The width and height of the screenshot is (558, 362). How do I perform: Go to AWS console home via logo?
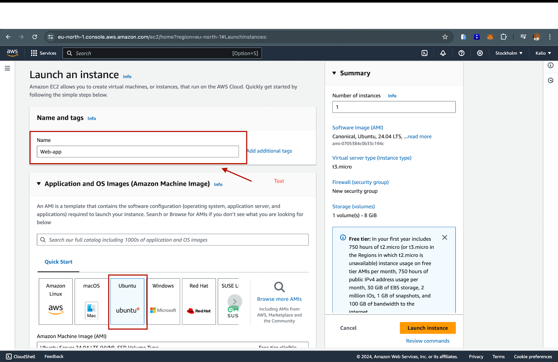[12, 53]
